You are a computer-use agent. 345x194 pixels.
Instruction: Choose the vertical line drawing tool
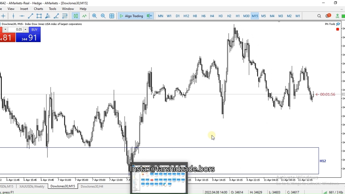tap(13, 16)
